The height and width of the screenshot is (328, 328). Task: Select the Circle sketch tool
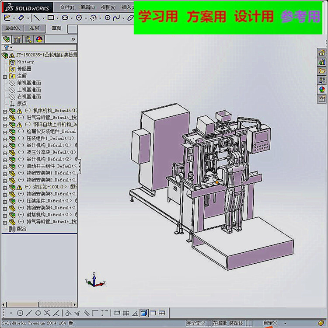(79, 18)
